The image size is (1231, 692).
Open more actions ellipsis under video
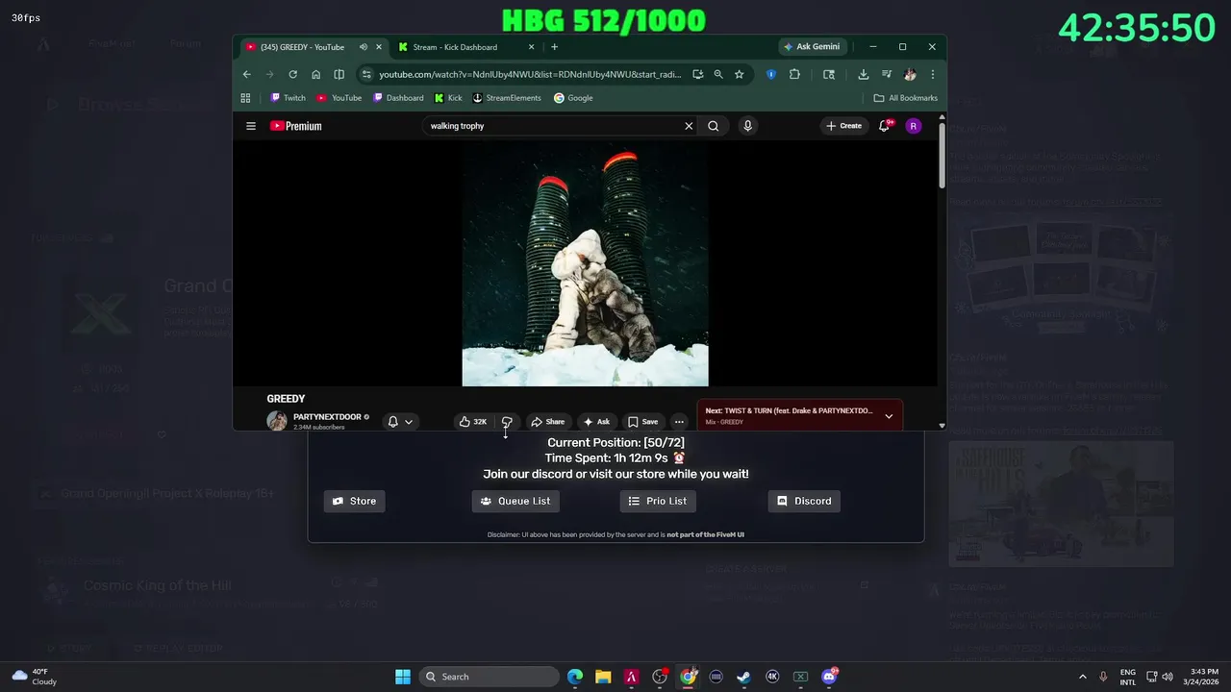(679, 422)
